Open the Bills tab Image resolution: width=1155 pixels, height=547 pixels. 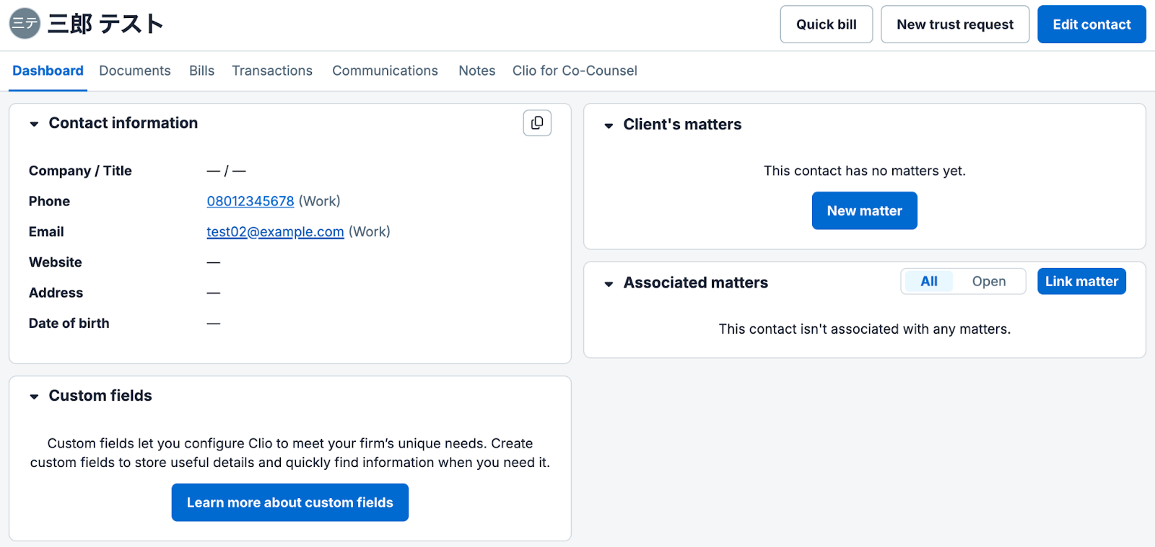pyautogui.click(x=201, y=71)
